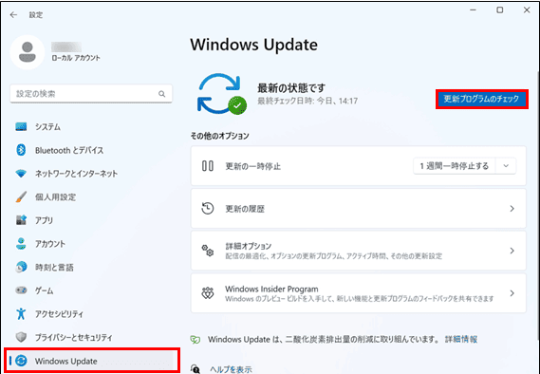Click the network Wi-Fi icon
Screen dimensions: 540x374
tap(21, 174)
